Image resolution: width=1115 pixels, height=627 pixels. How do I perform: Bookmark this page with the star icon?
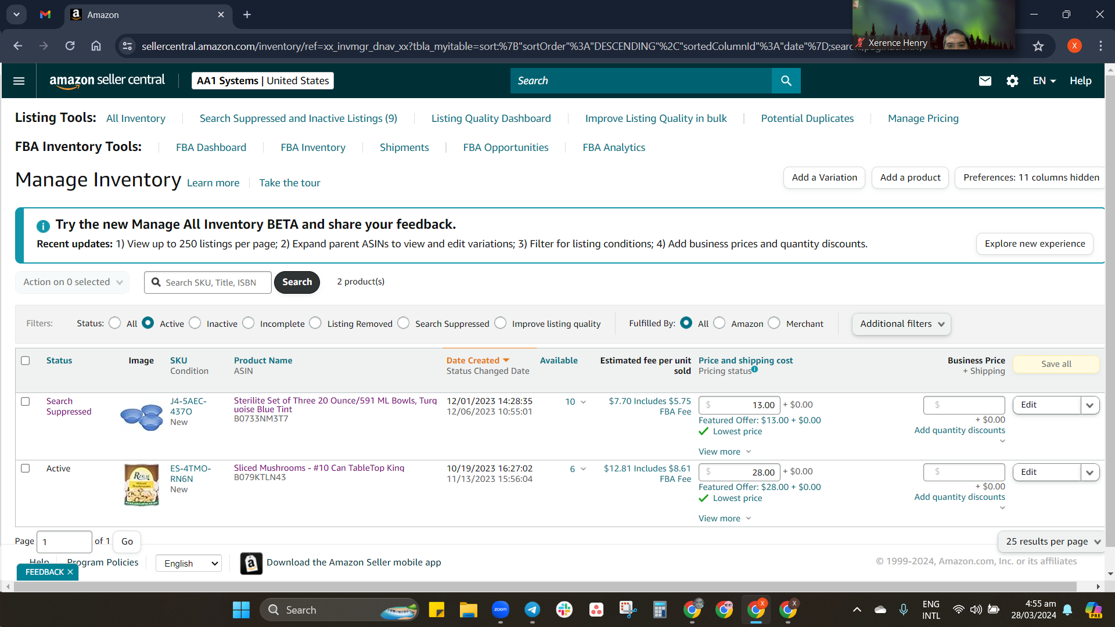[x=1038, y=46]
